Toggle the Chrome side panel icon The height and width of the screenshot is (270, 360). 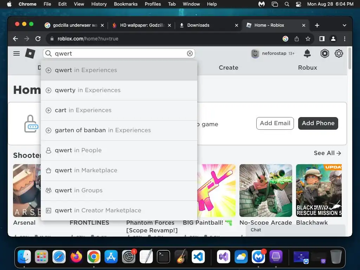tap(322, 39)
